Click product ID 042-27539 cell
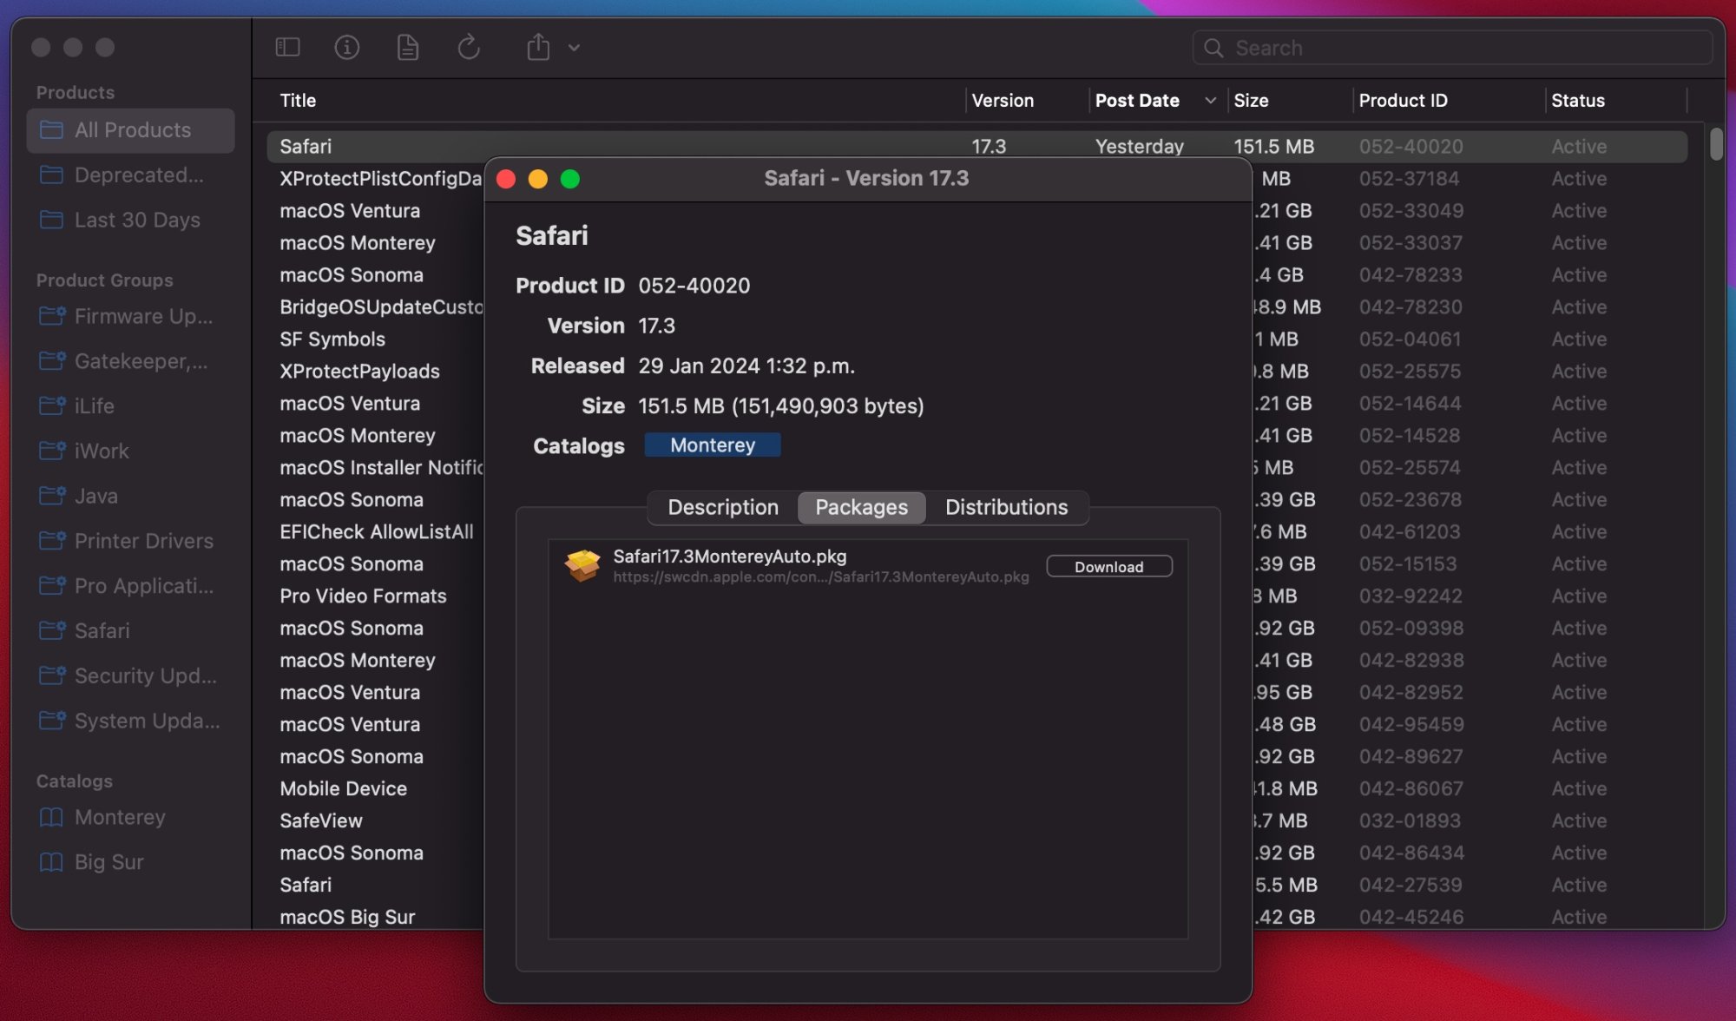This screenshot has height=1021, width=1736. [1410, 886]
